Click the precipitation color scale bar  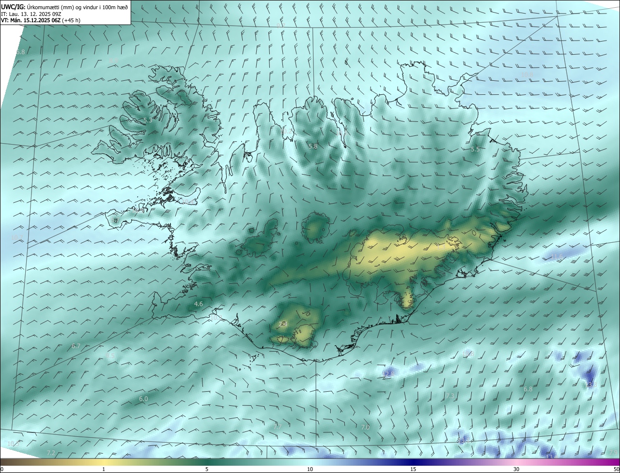310,462
